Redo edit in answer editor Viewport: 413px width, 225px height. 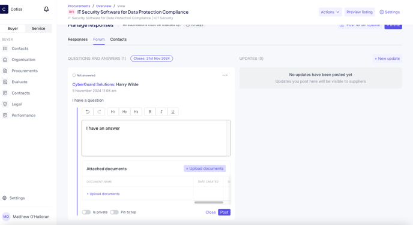(99, 111)
